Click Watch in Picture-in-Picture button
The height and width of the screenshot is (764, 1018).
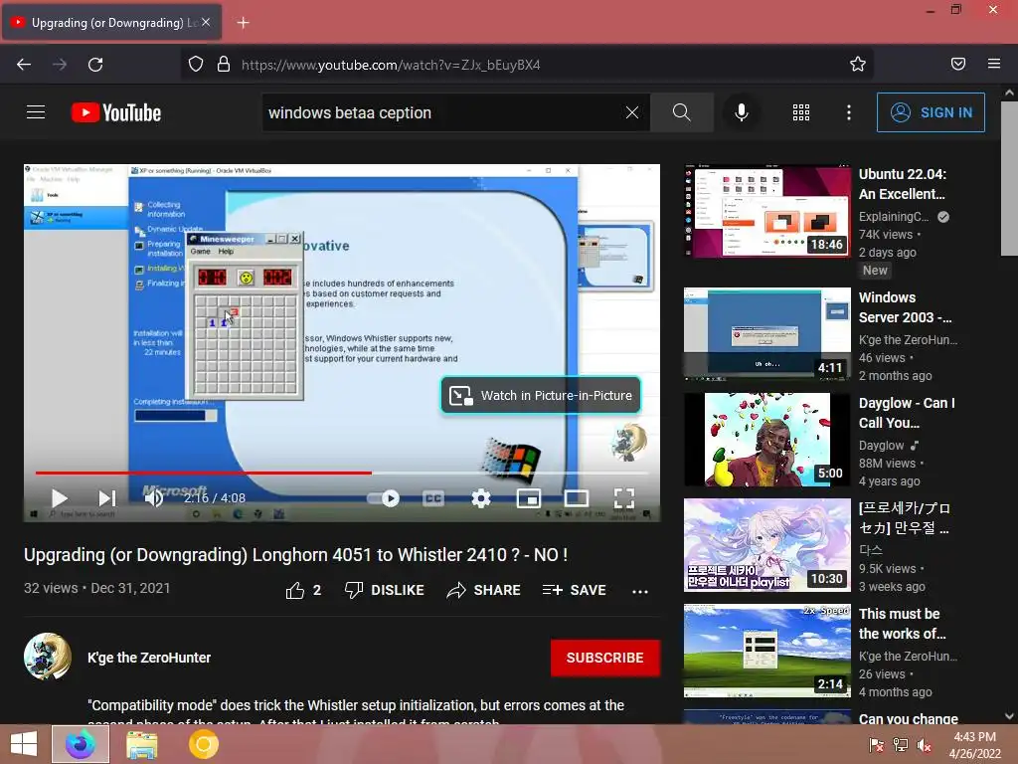tap(541, 395)
